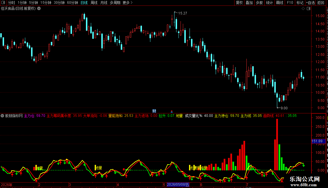Viewport: 328px width, 188px height.
Task: Open the 复权 adjustment menu
Action: pos(239,3)
